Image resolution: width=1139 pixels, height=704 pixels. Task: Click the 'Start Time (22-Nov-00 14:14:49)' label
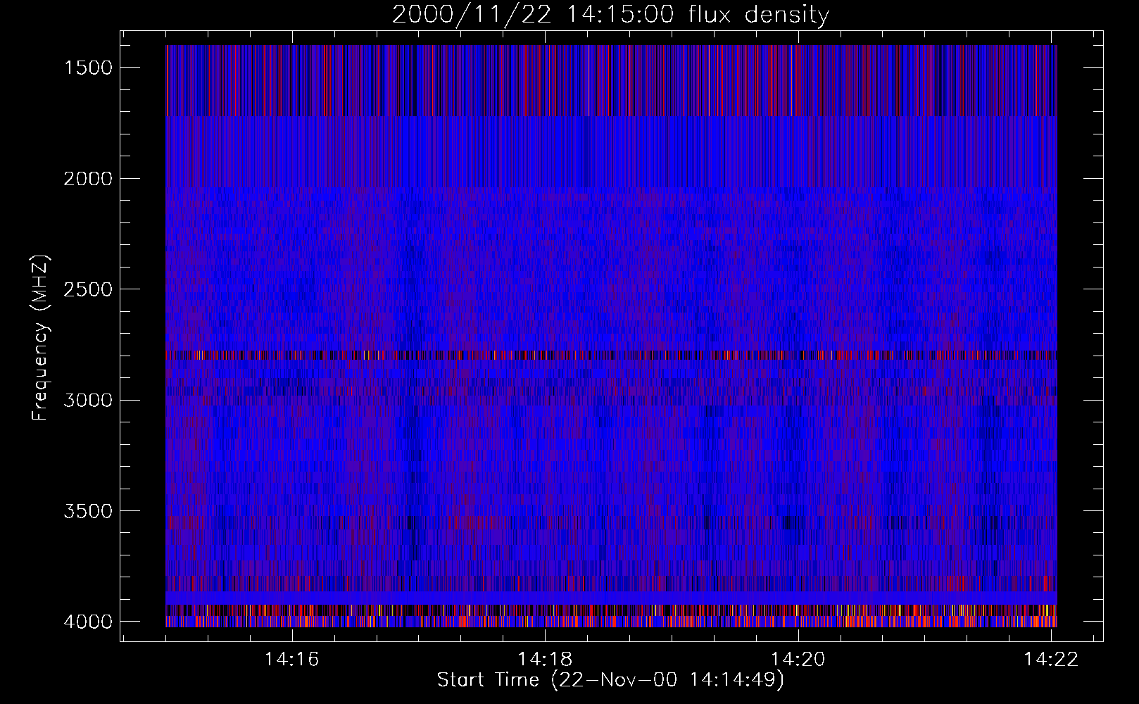[610, 680]
